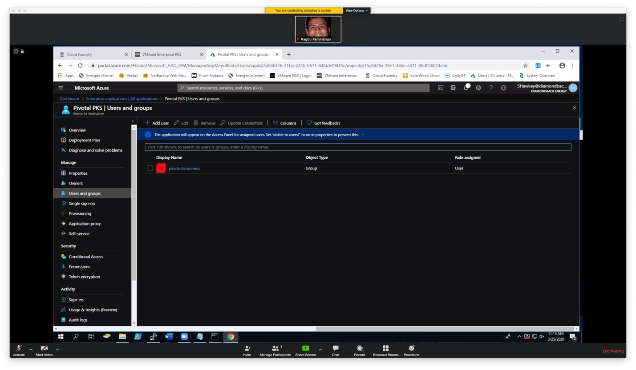The height and width of the screenshot is (370, 636).
Task: Click Chrome's reload page button
Action: (x=81, y=65)
